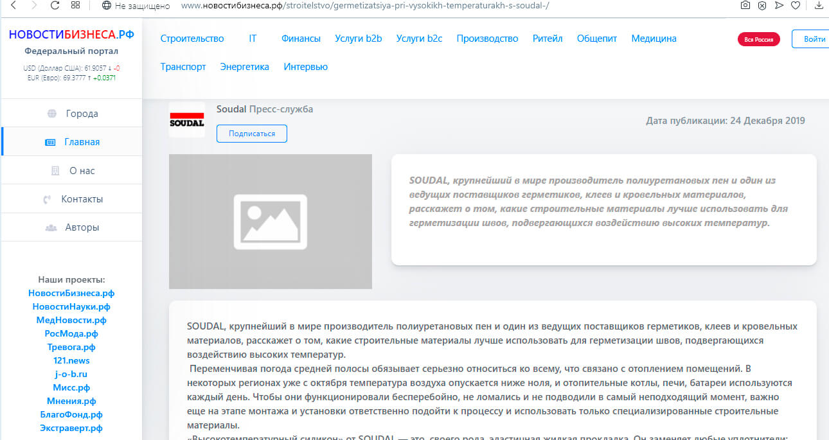829x440 pixels.
Task: Open the Транспорт section
Action: [183, 67]
